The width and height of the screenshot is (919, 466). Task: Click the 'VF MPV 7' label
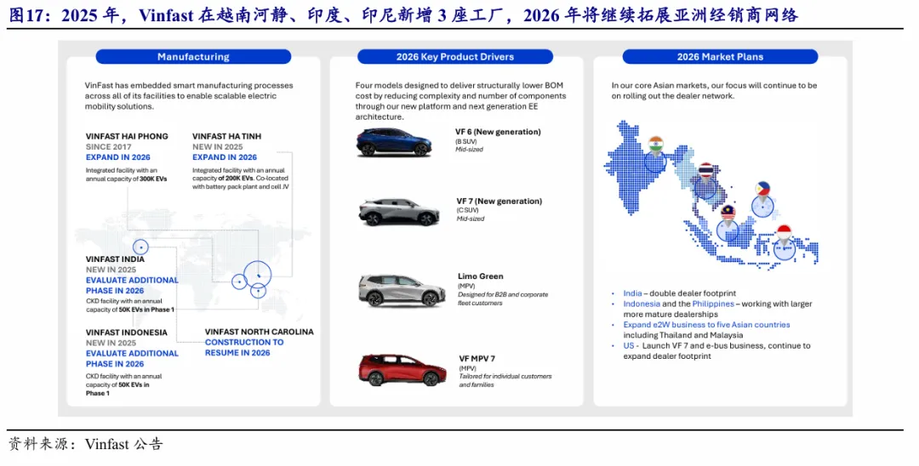tap(477, 359)
